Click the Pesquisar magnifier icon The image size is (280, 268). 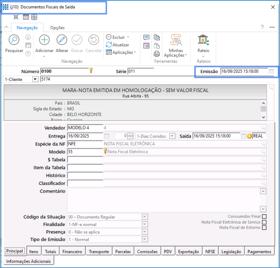(14, 40)
